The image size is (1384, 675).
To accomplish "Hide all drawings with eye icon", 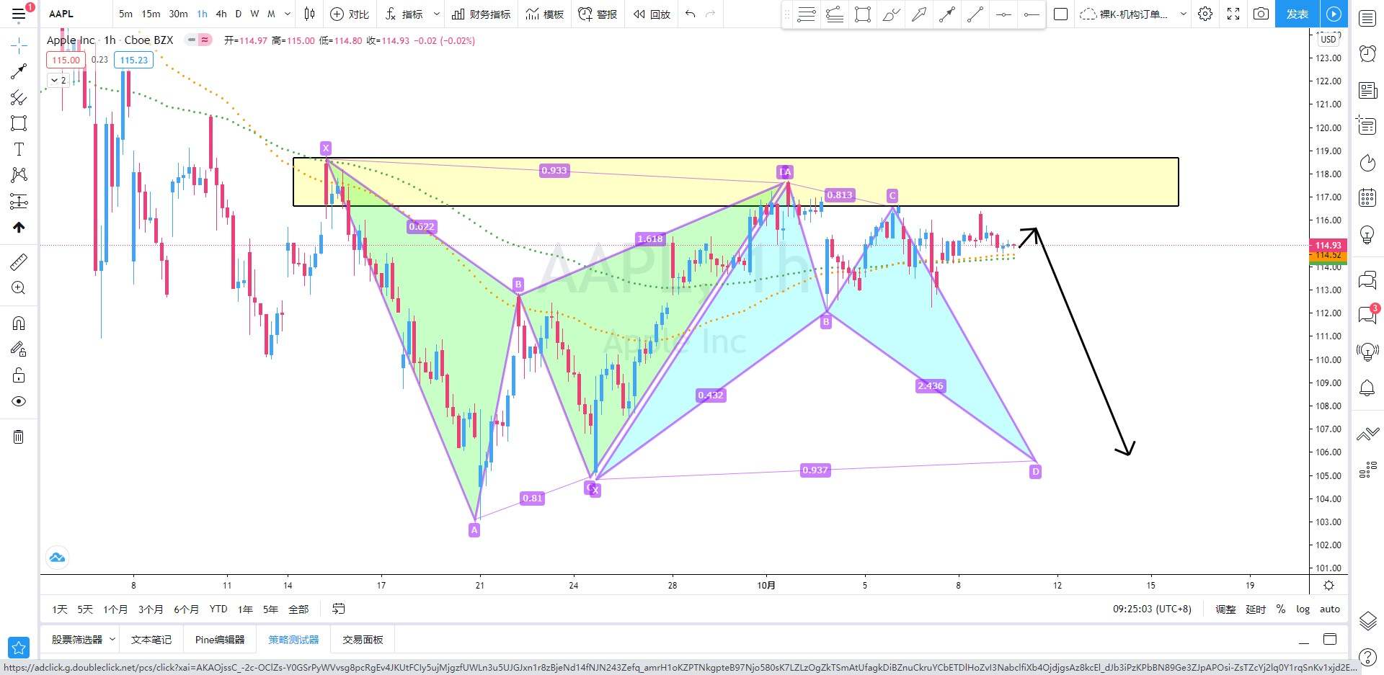I will [19, 401].
